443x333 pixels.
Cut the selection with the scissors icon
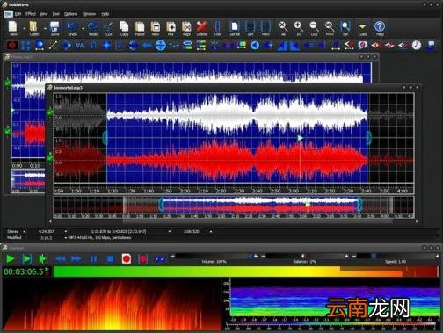[x=108, y=27]
